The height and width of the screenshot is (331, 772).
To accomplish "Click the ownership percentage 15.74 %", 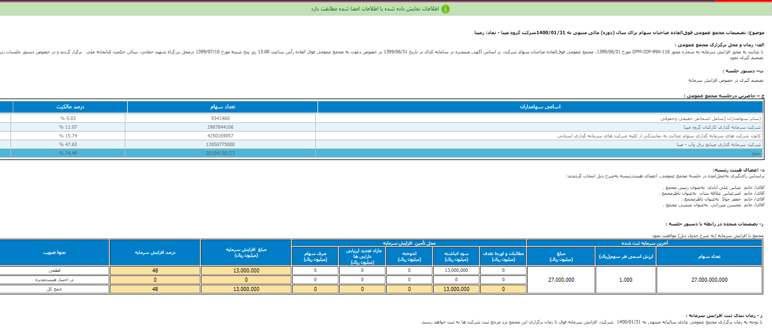I will tap(69, 135).
